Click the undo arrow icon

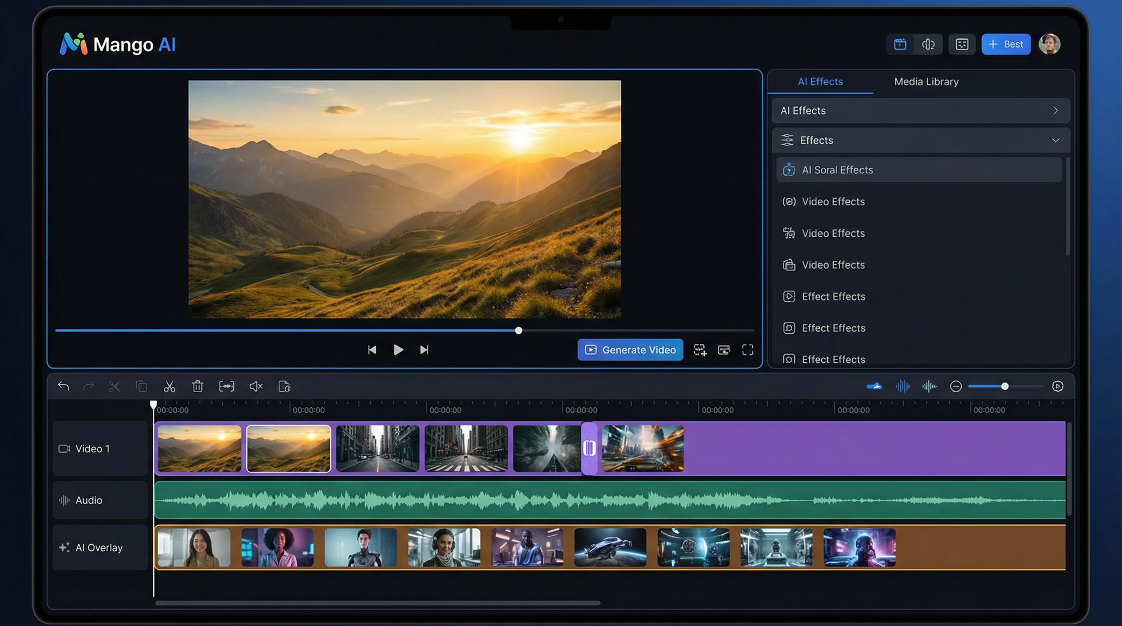[63, 386]
